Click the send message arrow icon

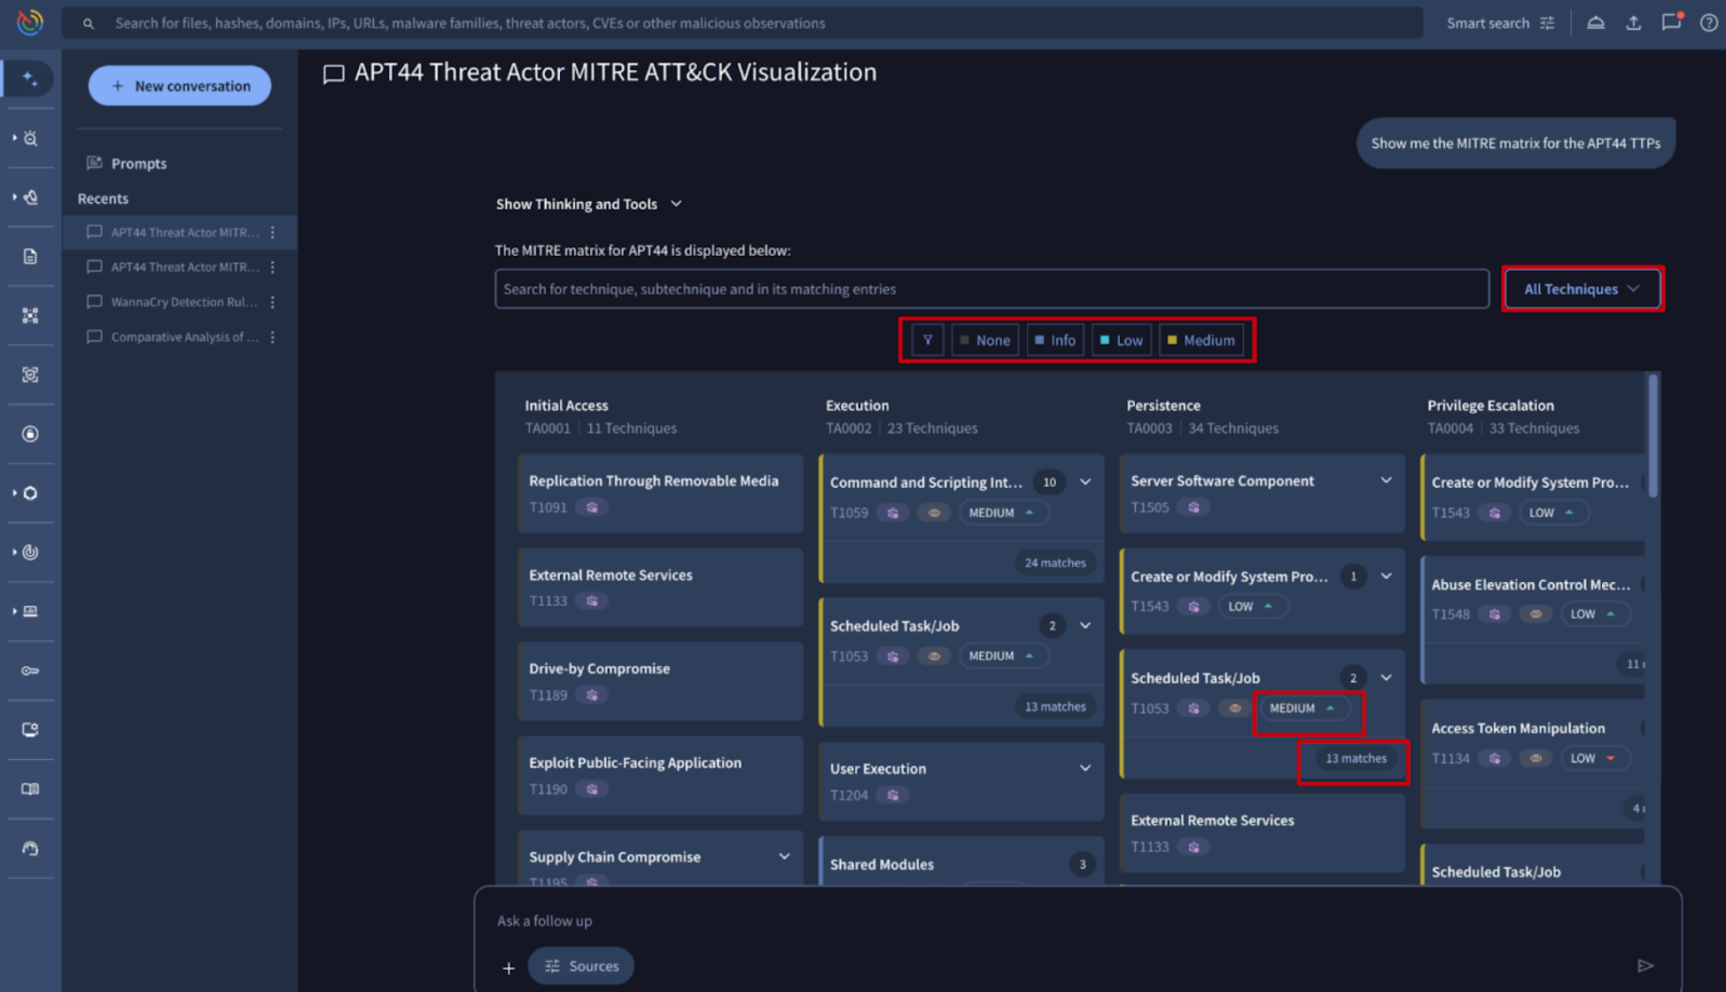click(x=1644, y=965)
